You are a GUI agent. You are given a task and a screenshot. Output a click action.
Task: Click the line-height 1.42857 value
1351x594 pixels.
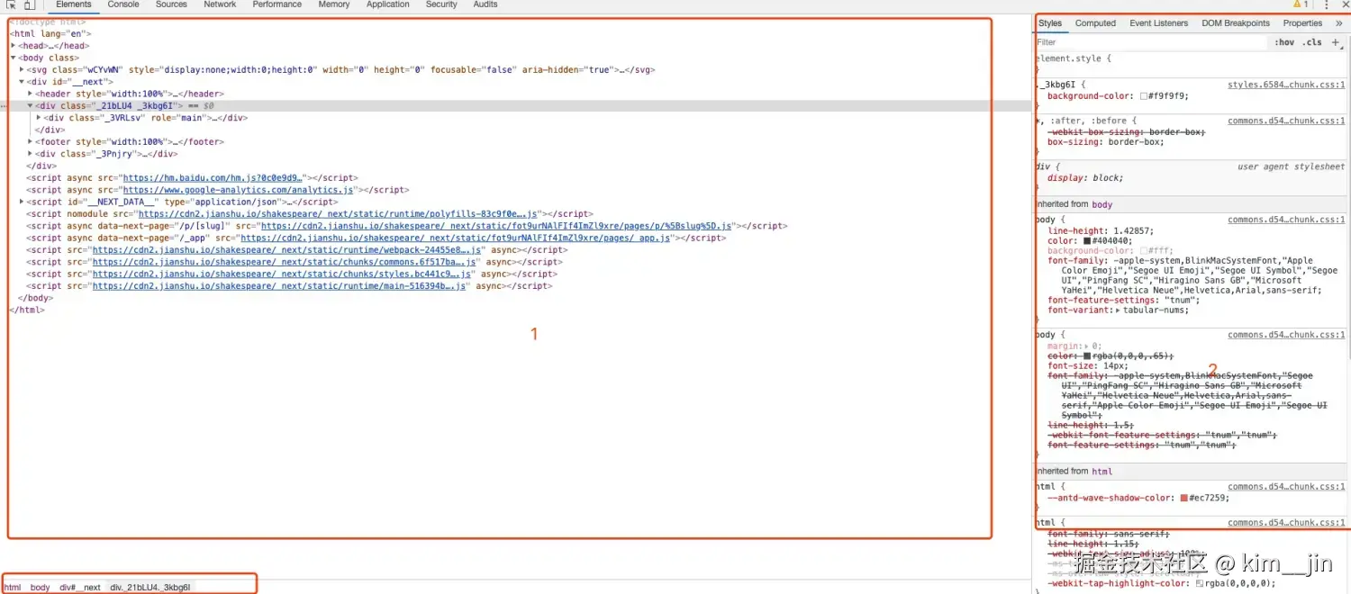click(x=1134, y=231)
